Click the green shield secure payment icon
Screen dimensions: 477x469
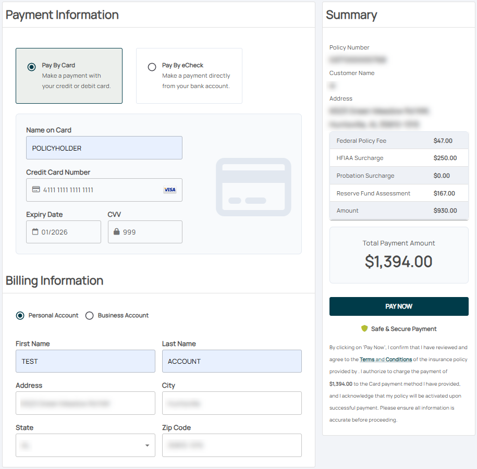364,329
